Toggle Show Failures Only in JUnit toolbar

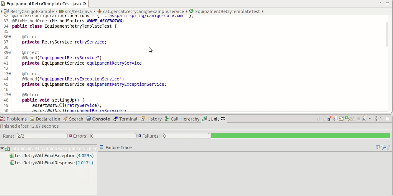(x=330, y=118)
